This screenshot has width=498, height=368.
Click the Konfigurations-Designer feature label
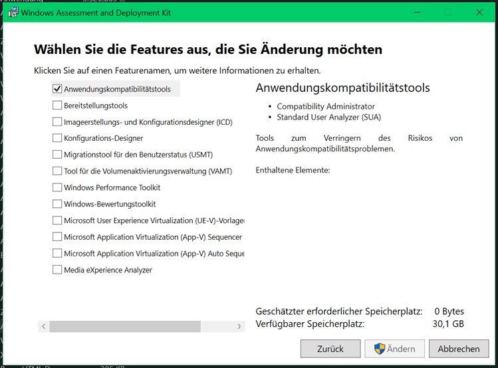click(104, 138)
